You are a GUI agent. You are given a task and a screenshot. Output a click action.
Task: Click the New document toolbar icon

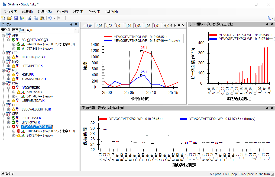tap(3, 18)
